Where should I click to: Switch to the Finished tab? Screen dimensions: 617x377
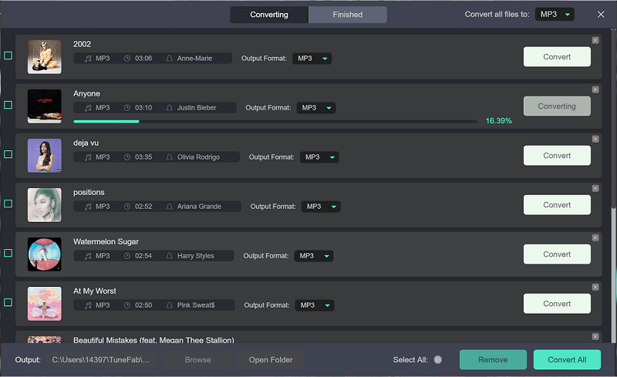[347, 15]
